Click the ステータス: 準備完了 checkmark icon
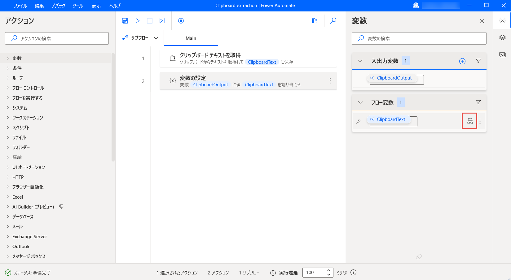The image size is (511, 280). click(8, 273)
